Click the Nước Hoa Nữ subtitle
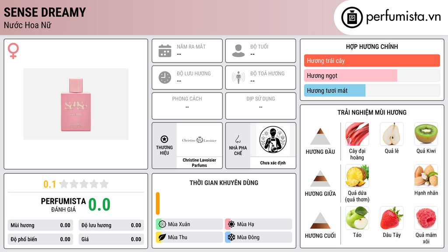The width and height of the screenshot is (448, 252). [x=28, y=25]
